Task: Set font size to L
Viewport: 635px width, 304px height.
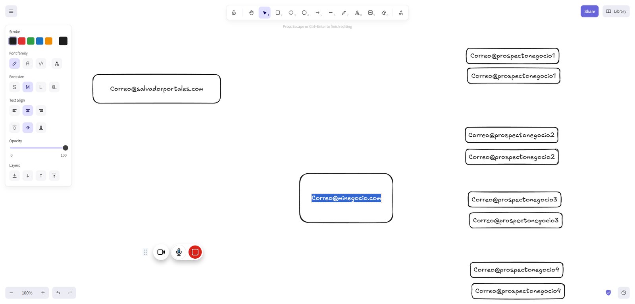Action: click(x=41, y=87)
